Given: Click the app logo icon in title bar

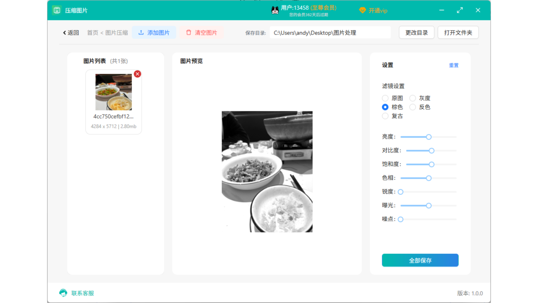Looking at the screenshot, I should point(56,10).
